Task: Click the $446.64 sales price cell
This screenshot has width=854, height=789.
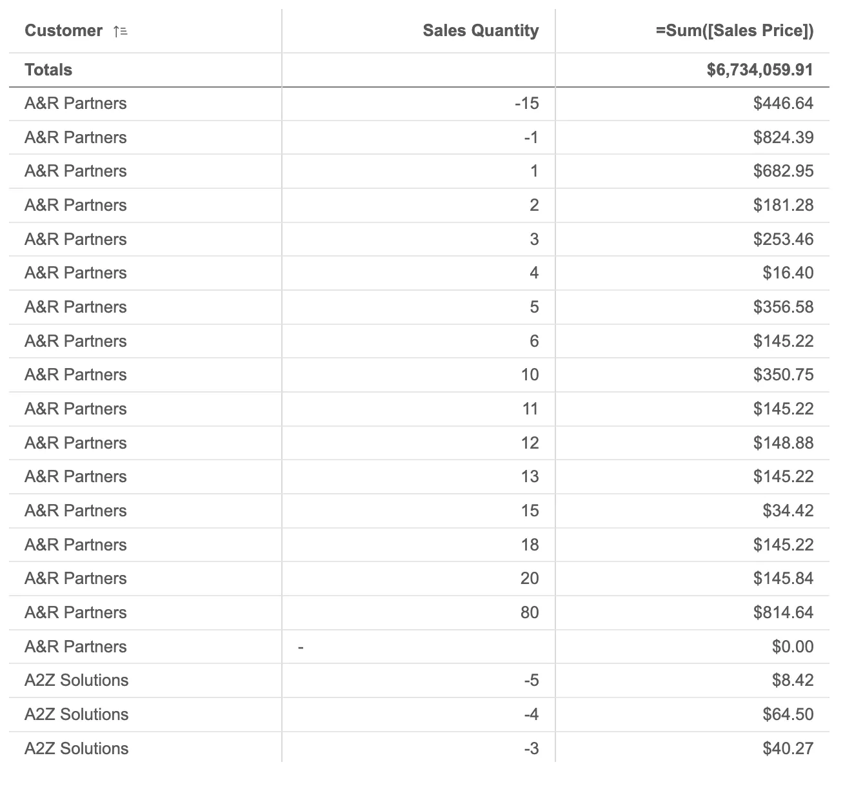Action: point(783,103)
